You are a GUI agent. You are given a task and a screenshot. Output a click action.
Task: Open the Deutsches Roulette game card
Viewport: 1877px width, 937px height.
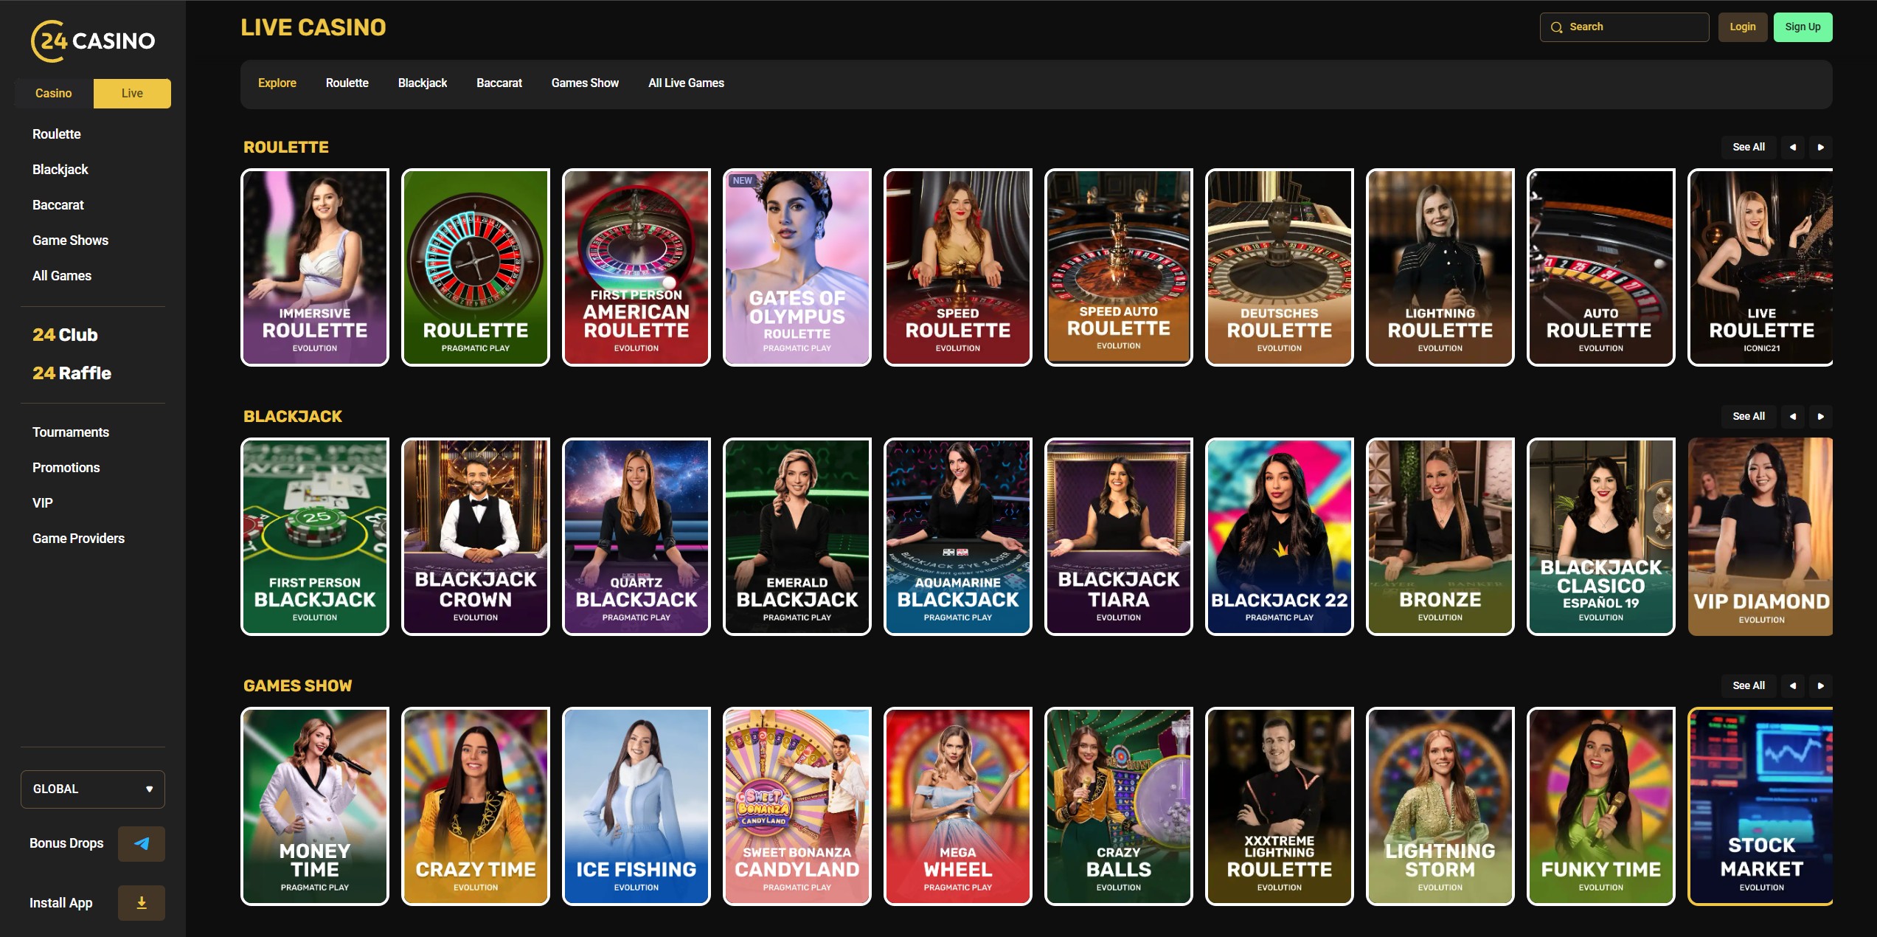click(x=1280, y=267)
